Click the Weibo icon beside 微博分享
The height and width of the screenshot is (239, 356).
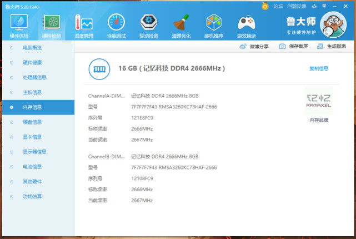point(243,47)
